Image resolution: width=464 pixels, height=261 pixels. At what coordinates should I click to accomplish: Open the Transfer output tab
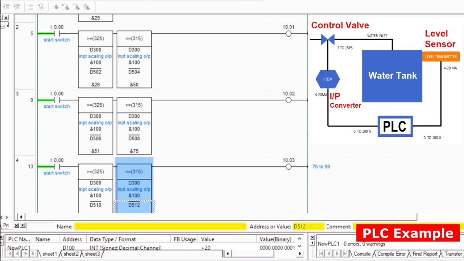coord(453,254)
